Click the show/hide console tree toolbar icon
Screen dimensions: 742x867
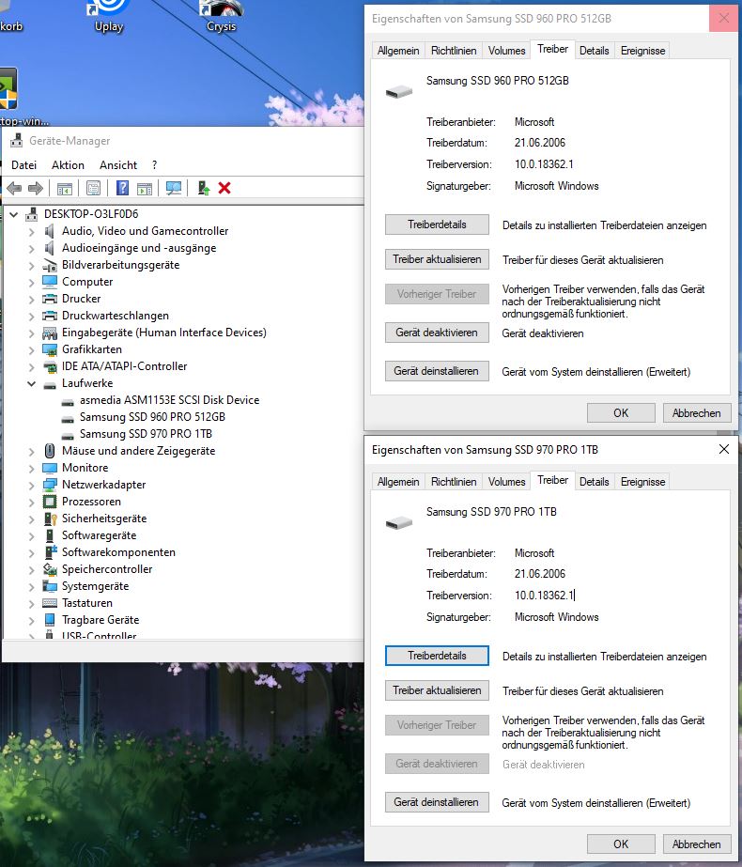click(65, 189)
